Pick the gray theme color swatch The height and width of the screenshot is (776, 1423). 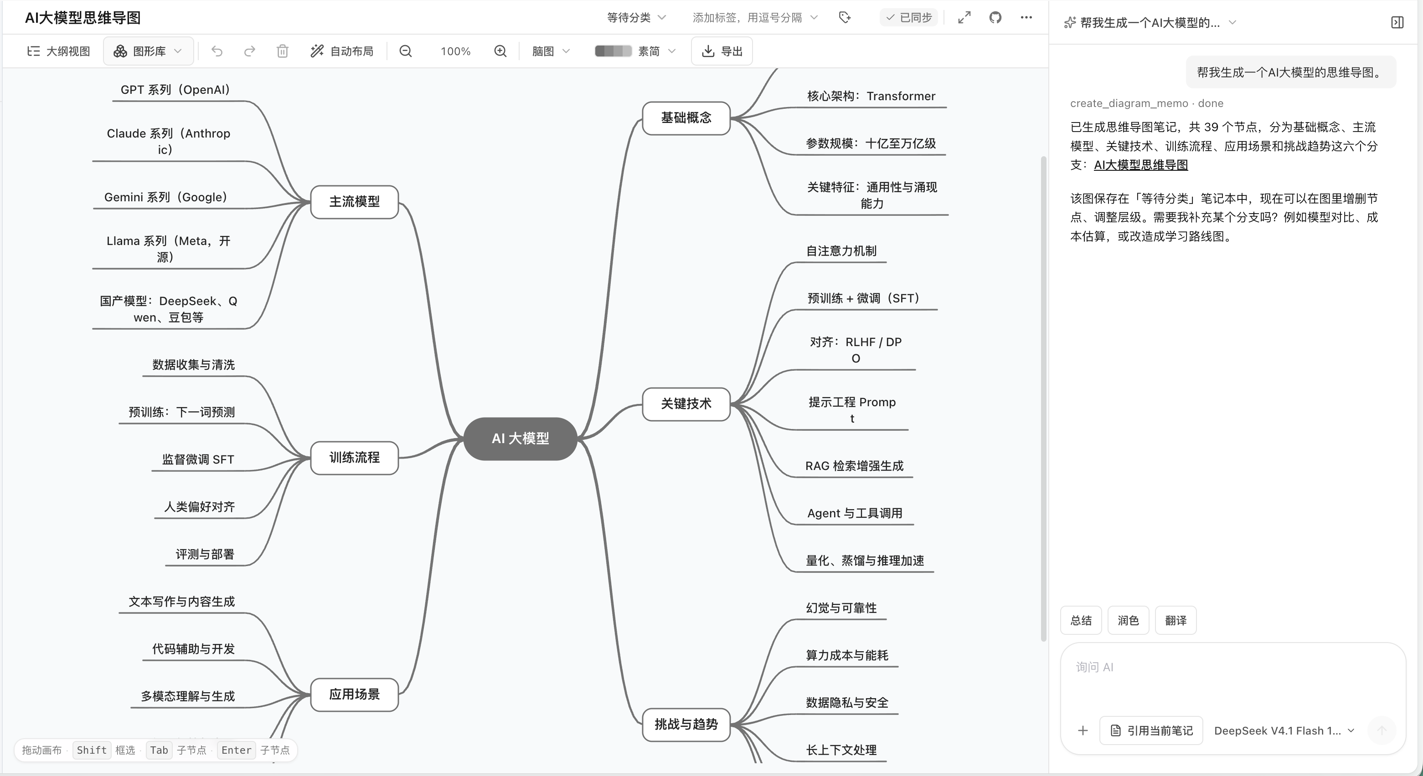613,51
